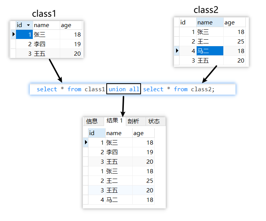Click the age column header in the result grid
The height and width of the screenshot is (221, 266).
tap(143, 133)
